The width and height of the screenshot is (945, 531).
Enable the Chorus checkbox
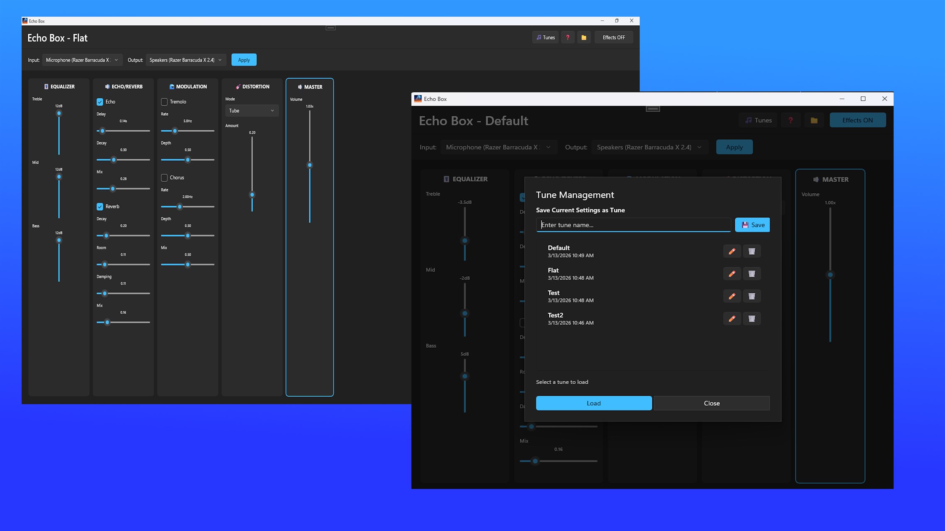click(164, 178)
